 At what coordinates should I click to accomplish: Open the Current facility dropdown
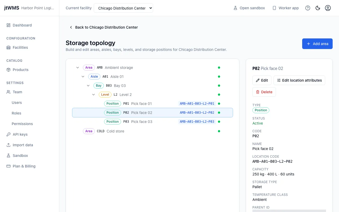[123, 8]
